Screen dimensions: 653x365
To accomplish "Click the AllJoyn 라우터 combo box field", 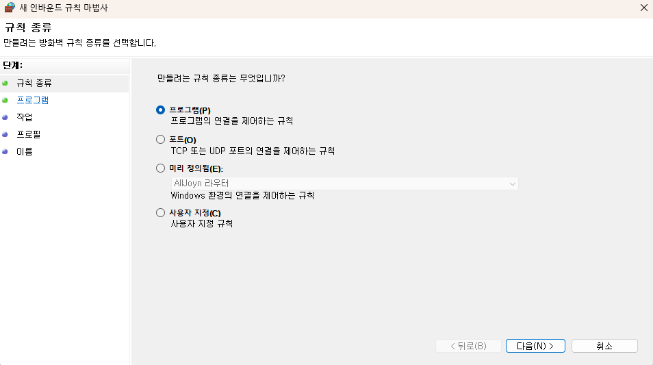I will 344,184.
